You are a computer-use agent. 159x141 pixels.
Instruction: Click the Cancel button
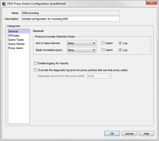point(129,134)
